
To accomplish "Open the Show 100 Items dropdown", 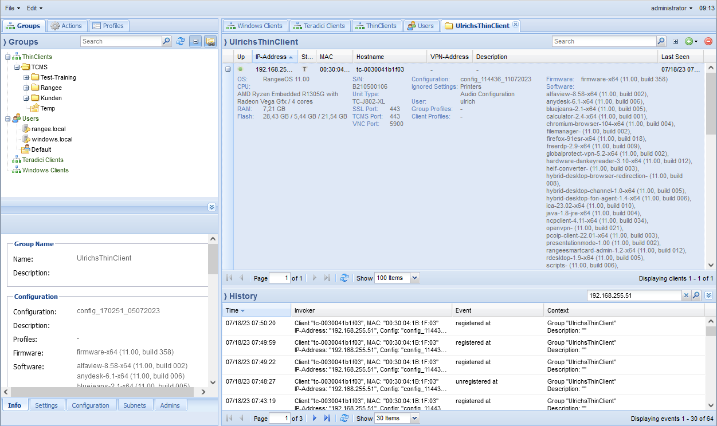I will pyautogui.click(x=415, y=278).
